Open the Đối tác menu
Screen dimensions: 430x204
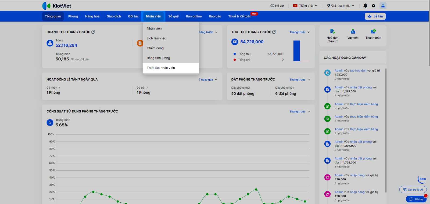pos(133,16)
